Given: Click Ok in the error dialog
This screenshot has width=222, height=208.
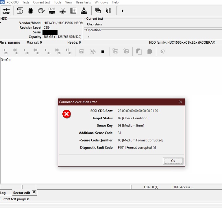Looking at the screenshot, I should pyautogui.click(x=173, y=161).
